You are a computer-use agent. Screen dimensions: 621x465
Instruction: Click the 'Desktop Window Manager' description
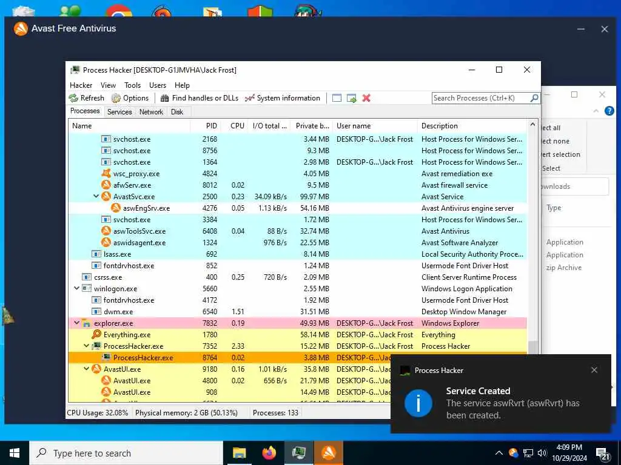coord(464,312)
